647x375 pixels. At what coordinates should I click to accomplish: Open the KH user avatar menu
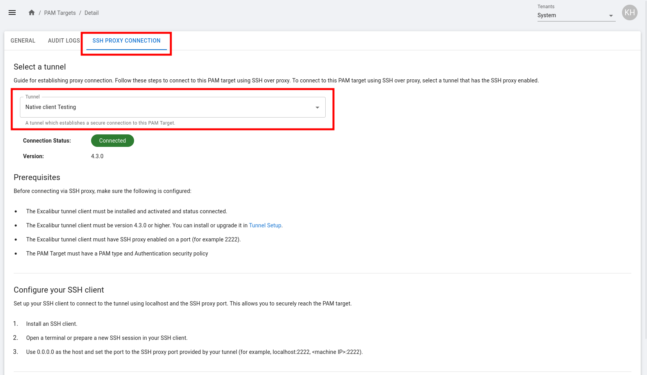coord(629,12)
